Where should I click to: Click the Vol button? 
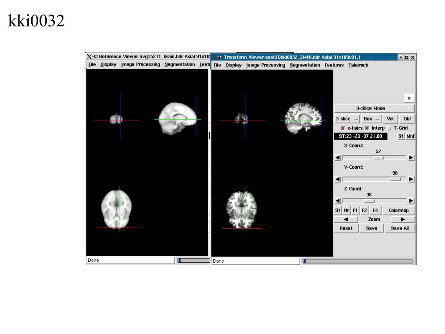click(390, 119)
